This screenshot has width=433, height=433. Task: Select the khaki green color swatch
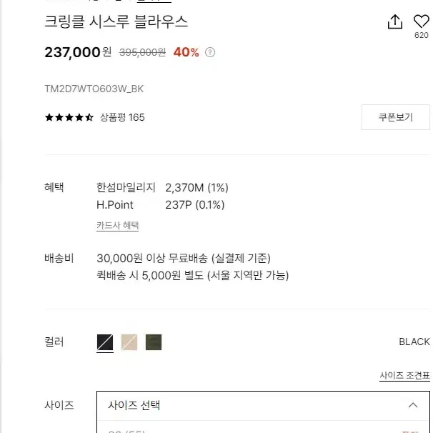coord(154,342)
